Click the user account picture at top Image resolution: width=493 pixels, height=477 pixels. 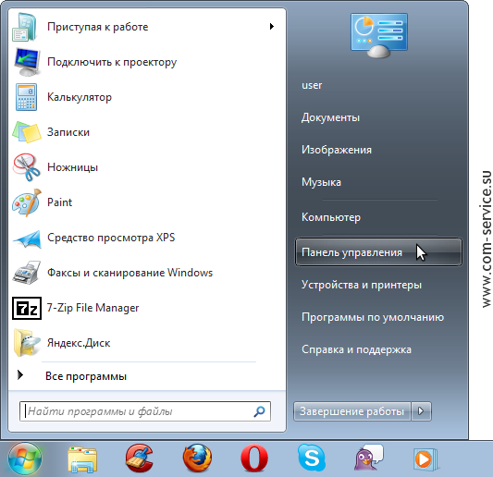point(379,35)
